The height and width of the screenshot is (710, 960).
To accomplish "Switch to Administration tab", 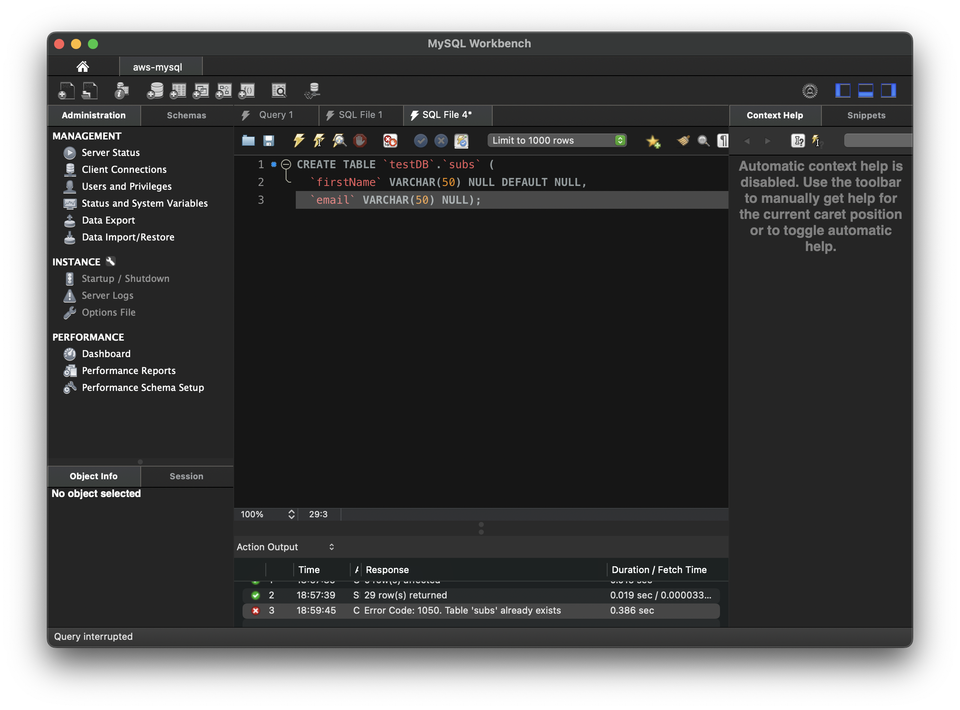I will click(94, 115).
